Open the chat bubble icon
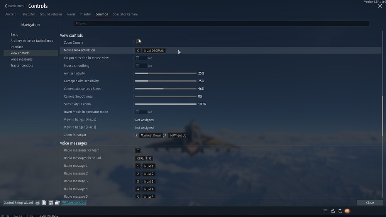The image size is (386, 217). (340, 211)
